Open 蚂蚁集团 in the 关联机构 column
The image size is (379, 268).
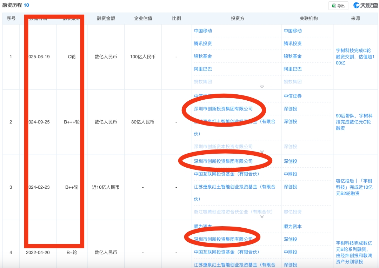click(x=293, y=82)
